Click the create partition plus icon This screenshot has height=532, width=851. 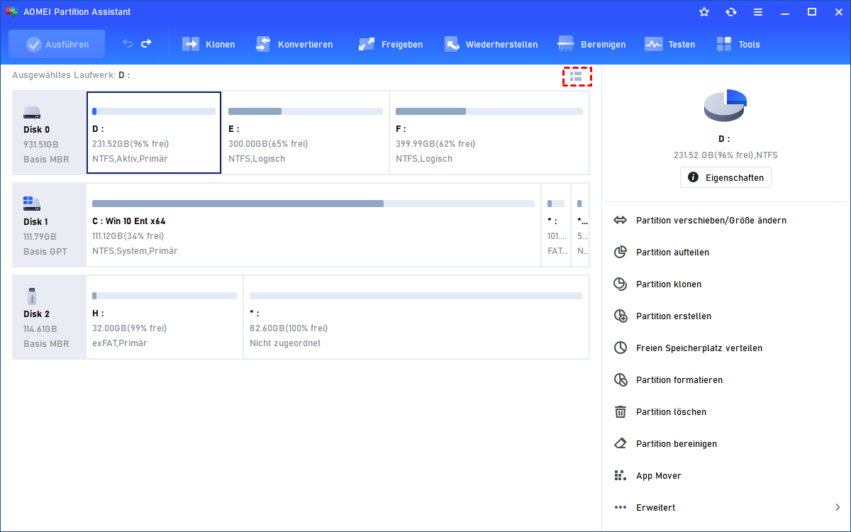pyautogui.click(x=621, y=316)
